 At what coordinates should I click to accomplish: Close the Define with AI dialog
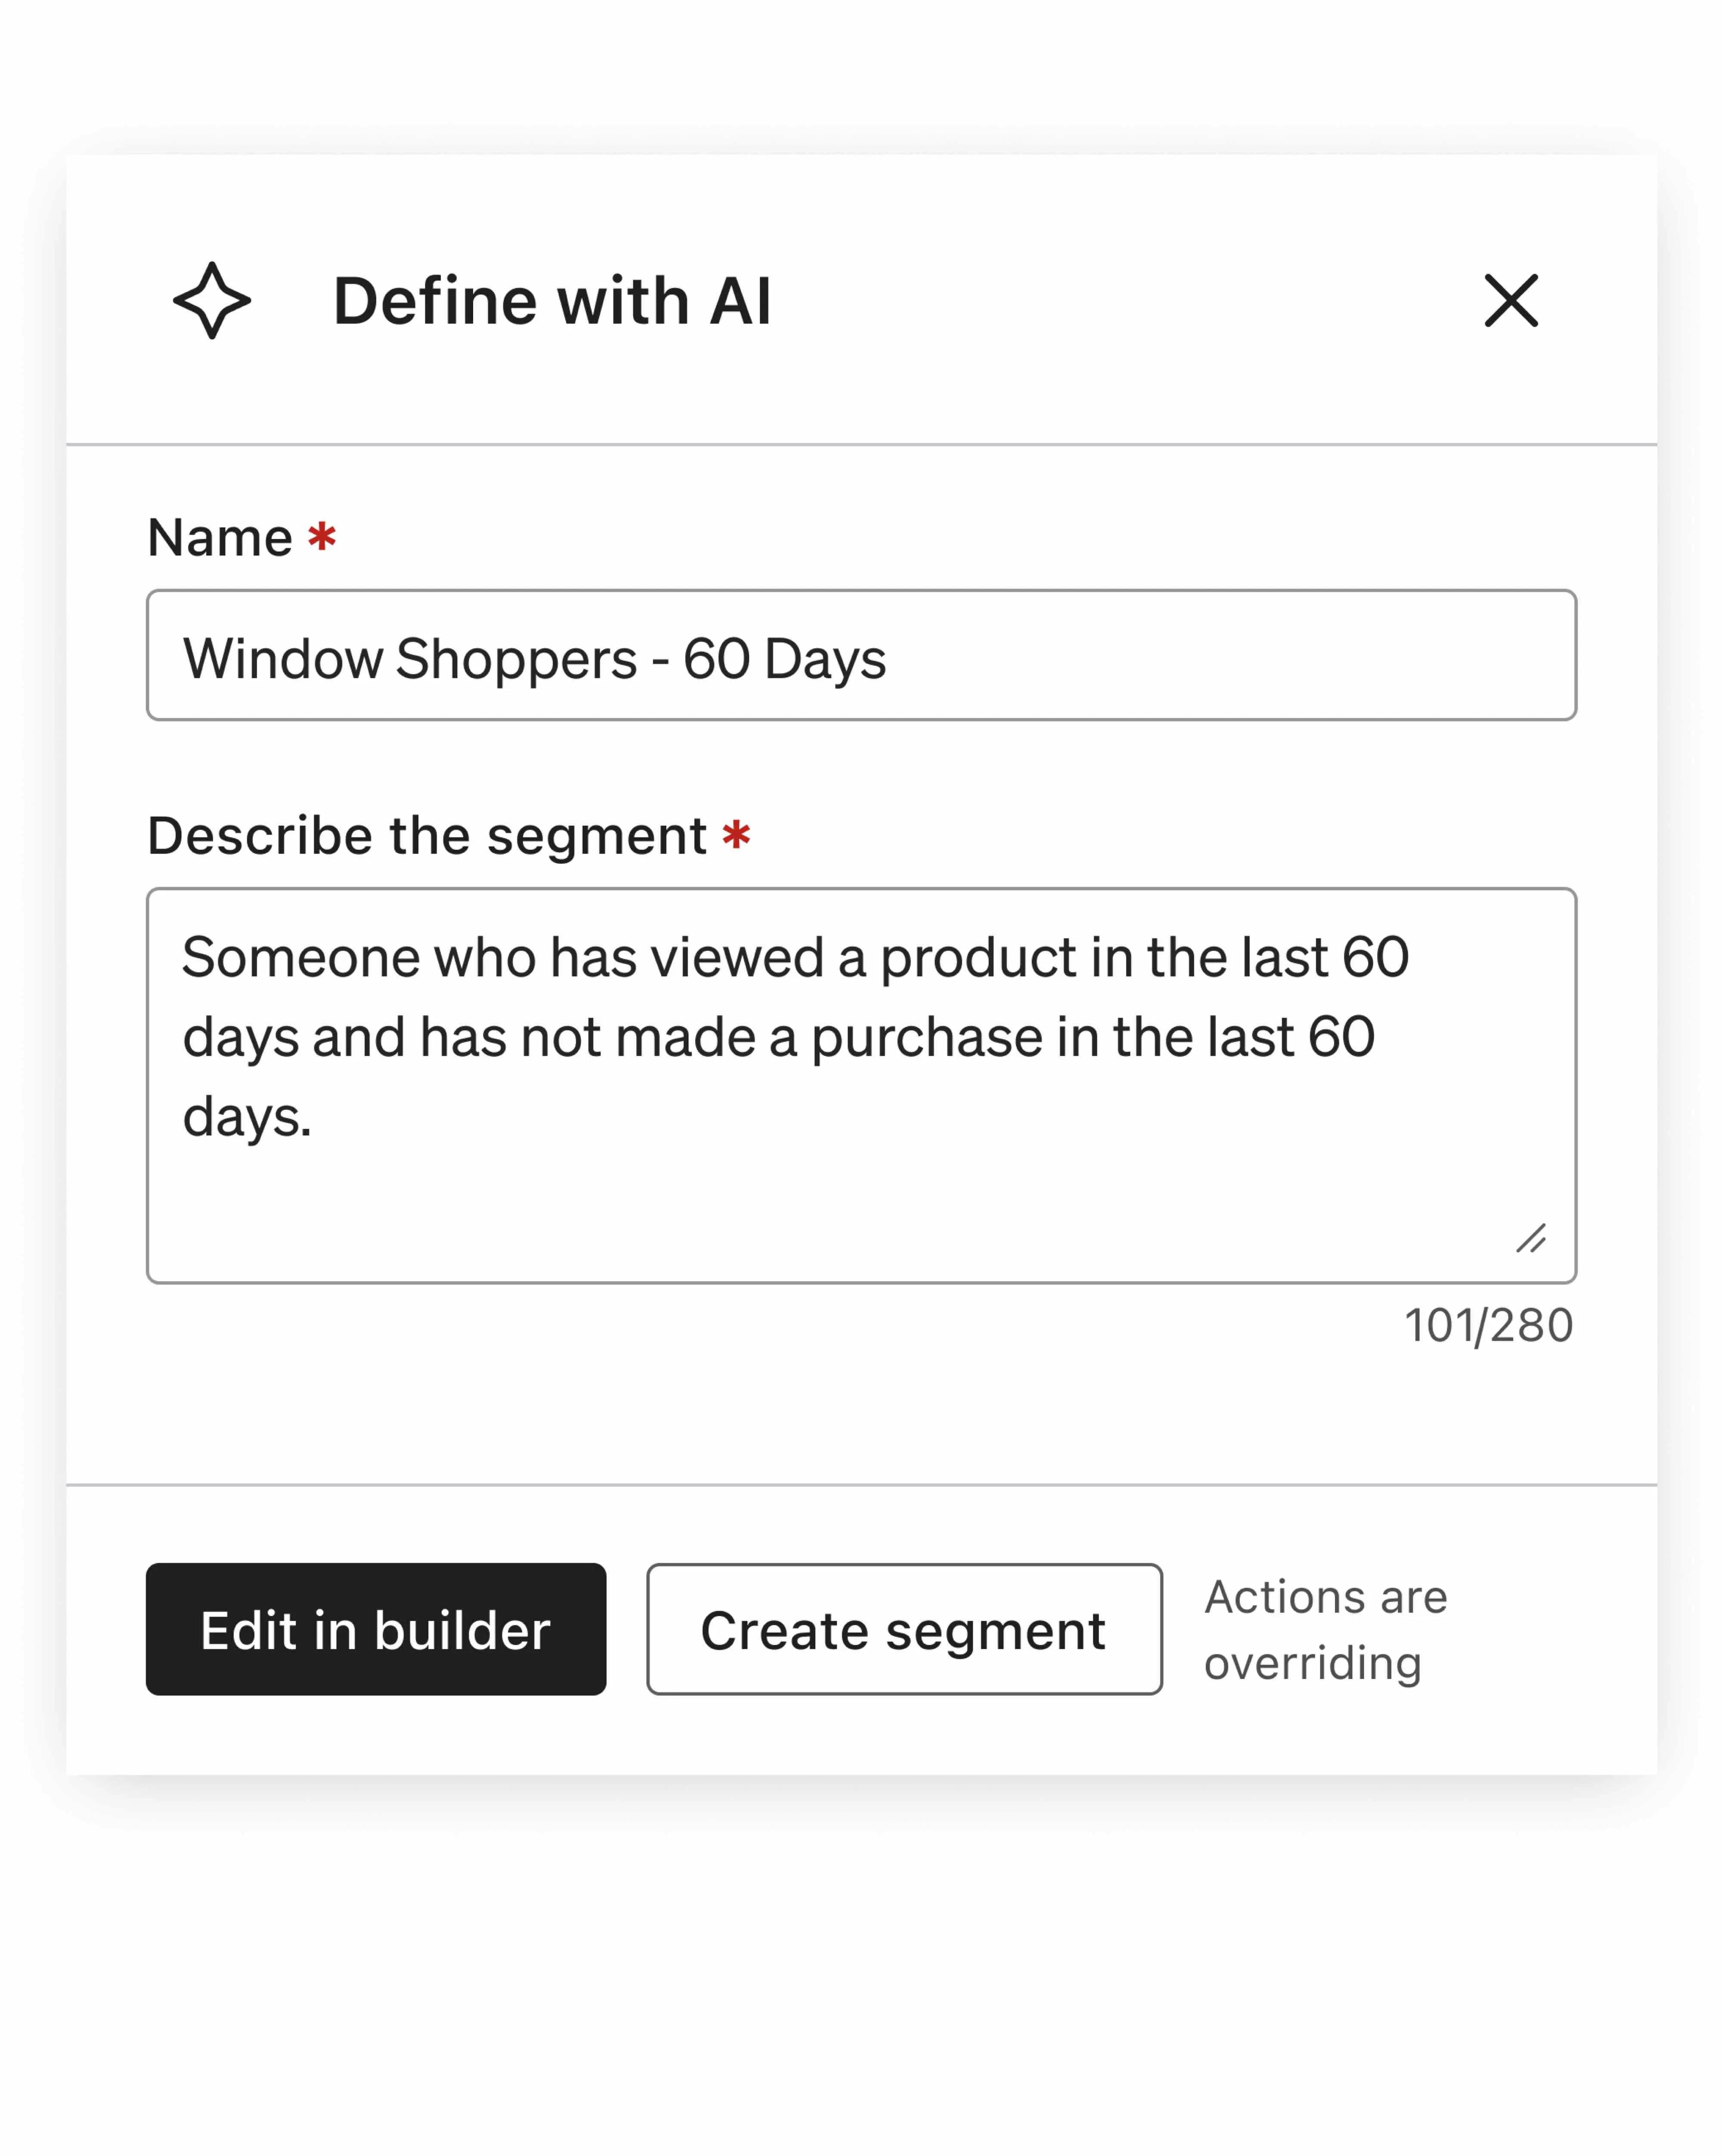1510,300
